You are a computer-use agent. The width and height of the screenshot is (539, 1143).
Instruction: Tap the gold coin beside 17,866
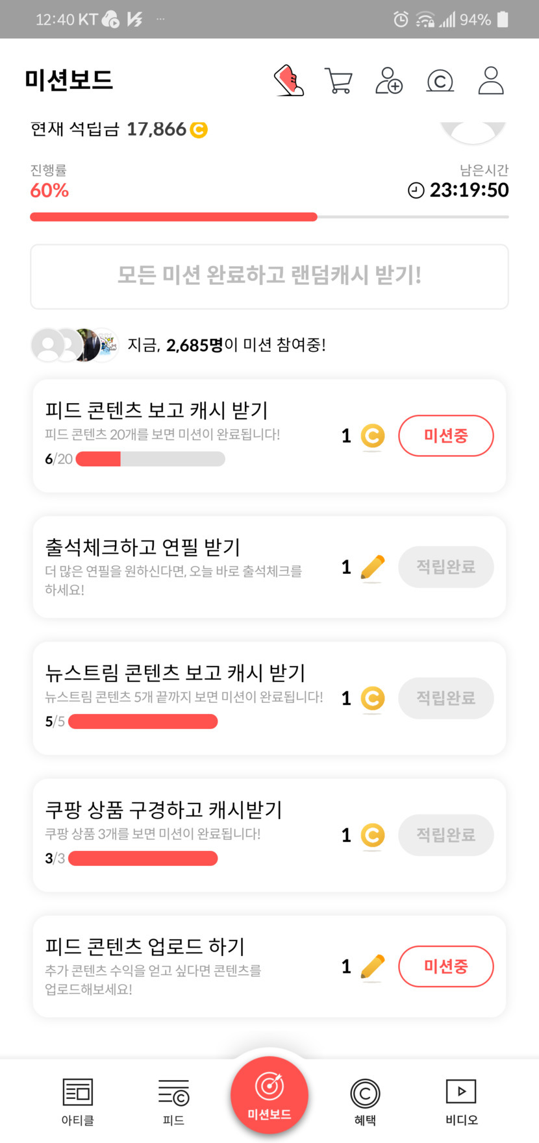(199, 130)
